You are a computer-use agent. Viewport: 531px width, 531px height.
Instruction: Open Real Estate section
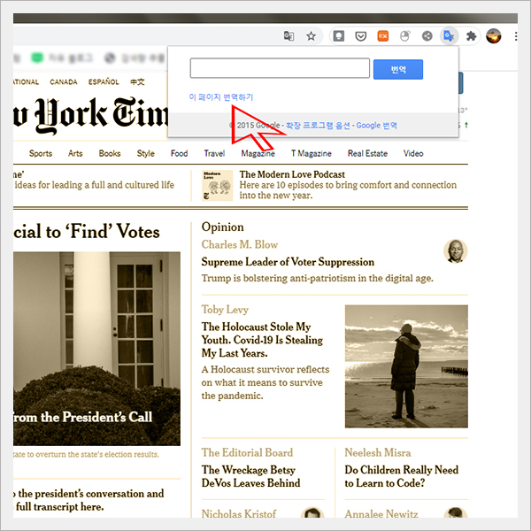click(x=367, y=153)
